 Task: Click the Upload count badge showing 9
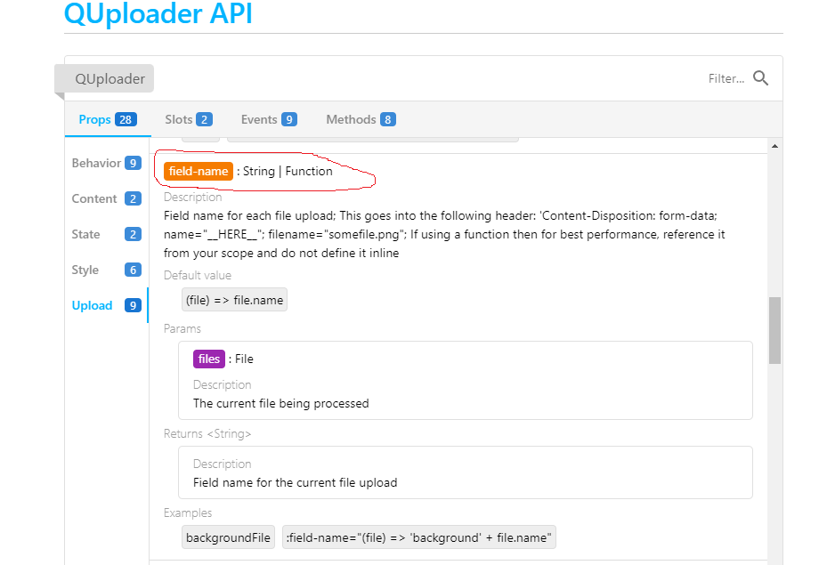point(134,305)
